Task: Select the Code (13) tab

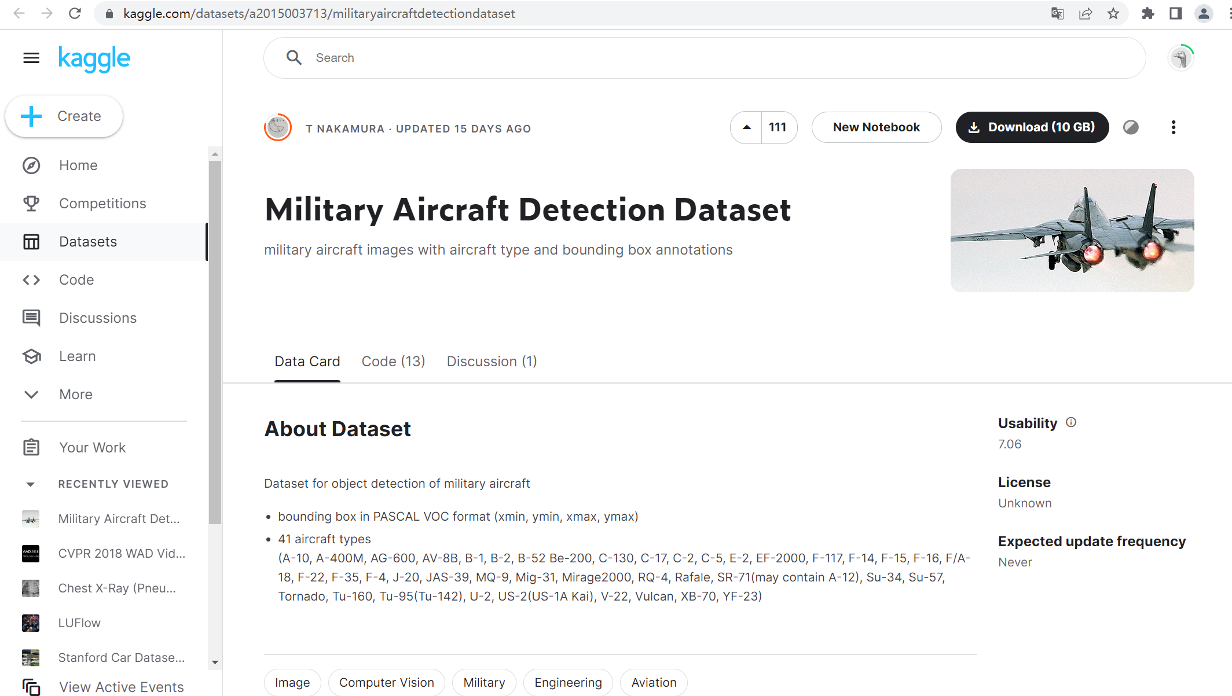Action: (x=393, y=361)
